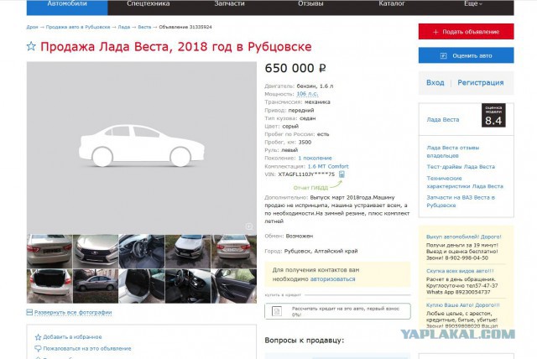Image resolution: width=537 pixels, height=359 pixels.
Task: Open top-row rightmost rear view thumbnail
Action: point(234,251)
